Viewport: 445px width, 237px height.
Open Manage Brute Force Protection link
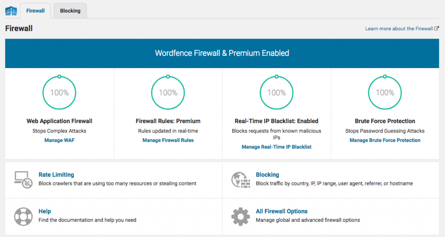click(x=385, y=140)
